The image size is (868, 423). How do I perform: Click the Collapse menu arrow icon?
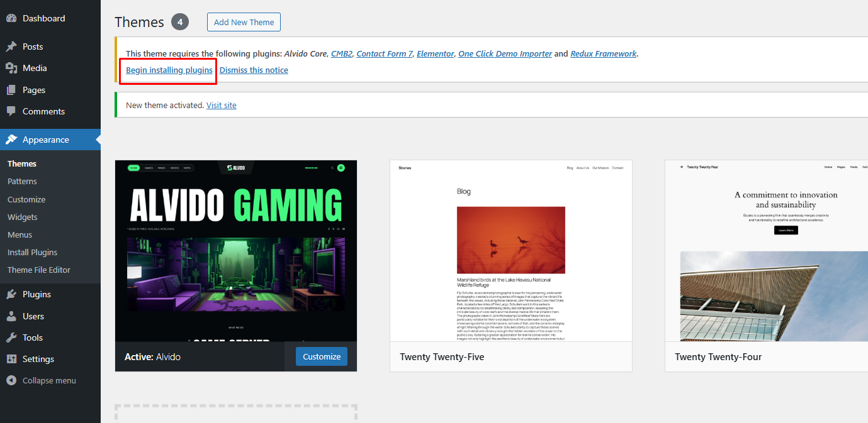click(x=11, y=380)
